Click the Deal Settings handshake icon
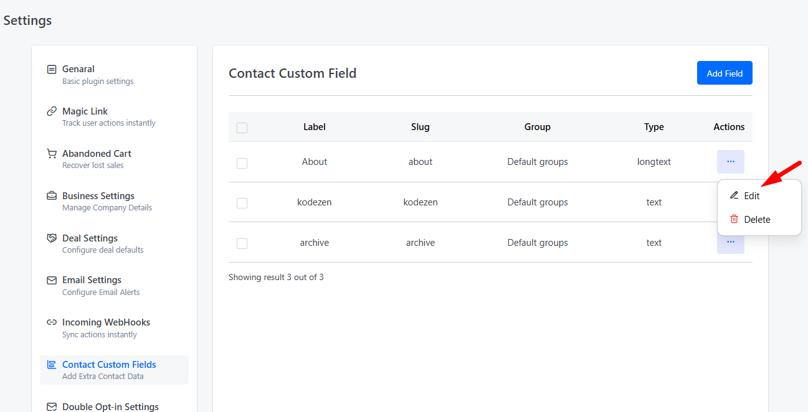Image resolution: width=808 pixels, height=412 pixels. point(52,238)
